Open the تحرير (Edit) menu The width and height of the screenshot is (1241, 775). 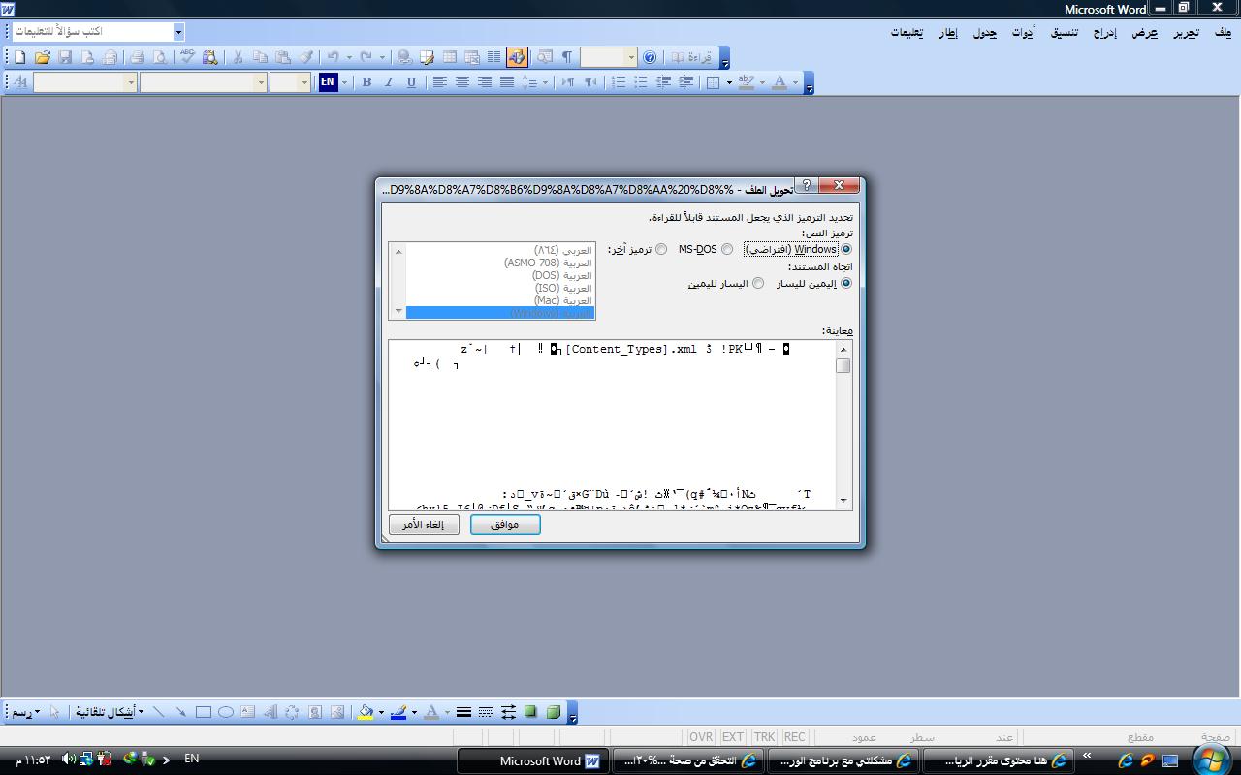coord(1186,33)
